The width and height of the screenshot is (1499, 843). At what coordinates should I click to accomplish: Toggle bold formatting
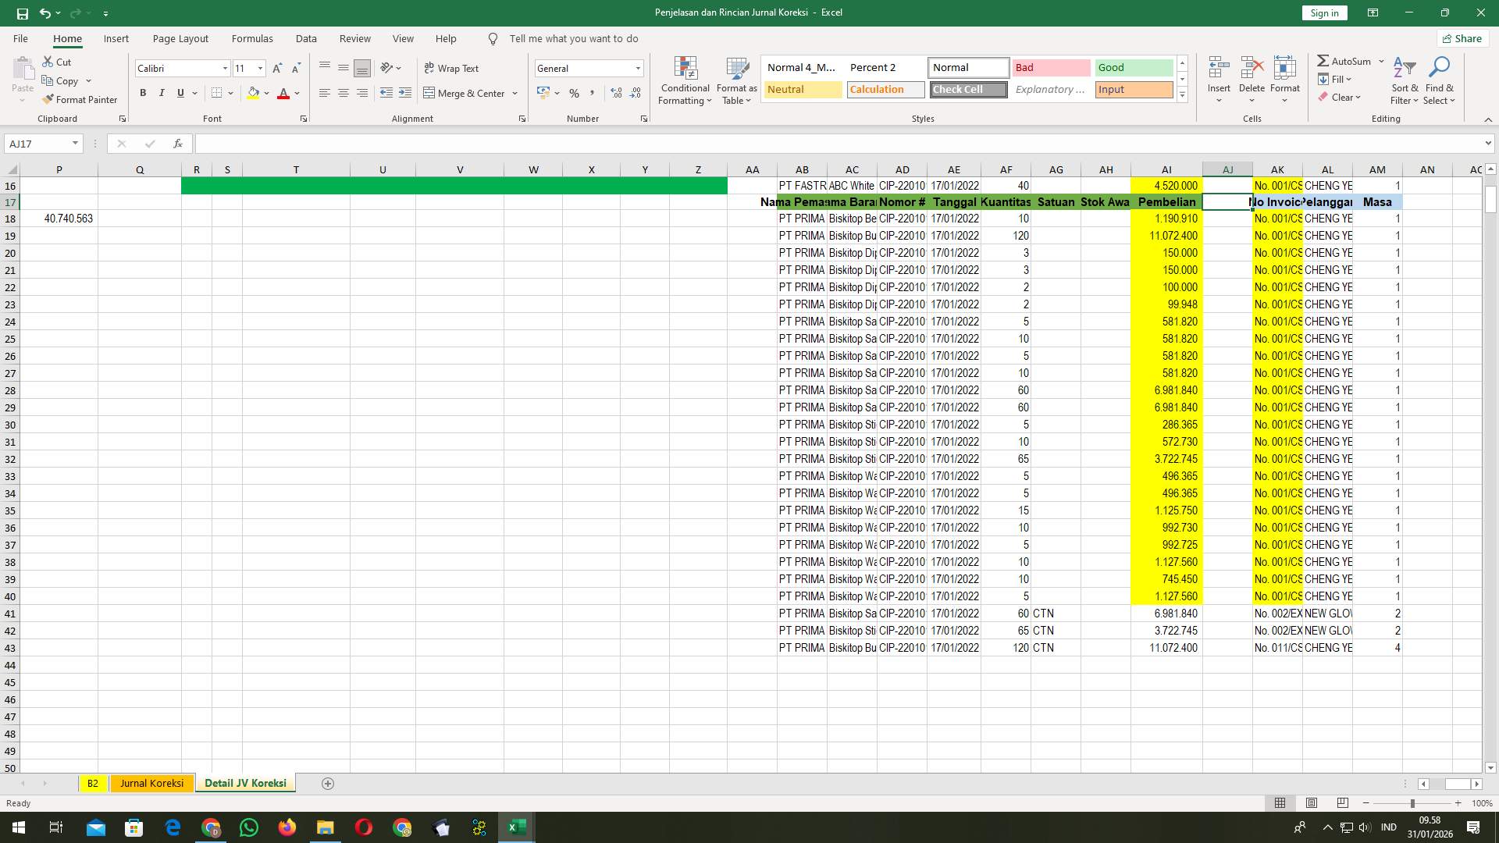143,93
